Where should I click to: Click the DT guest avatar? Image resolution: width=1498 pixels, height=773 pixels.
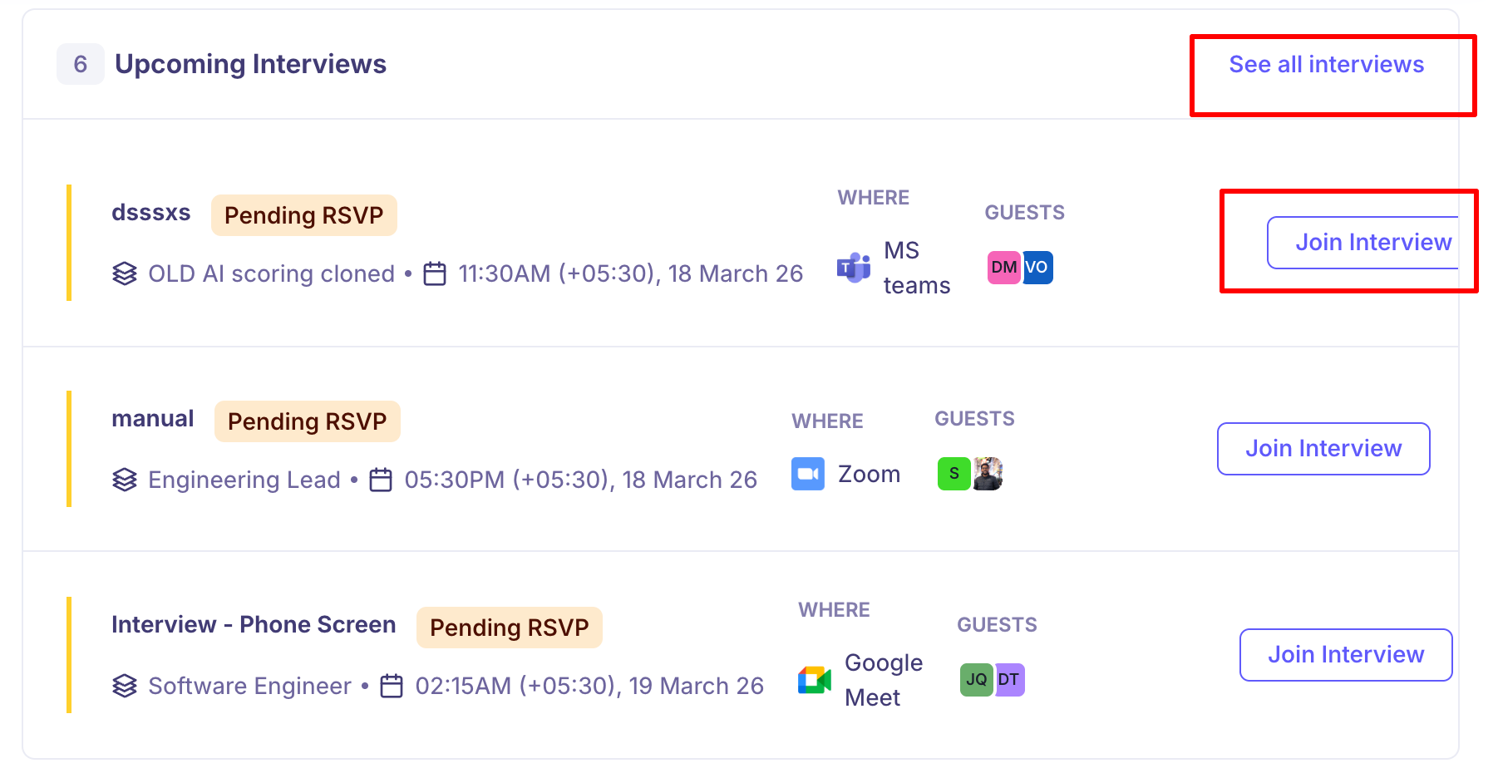click(1009, 680)
